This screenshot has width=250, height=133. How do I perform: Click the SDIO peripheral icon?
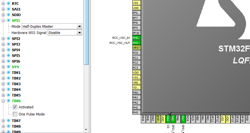point(8,15)
